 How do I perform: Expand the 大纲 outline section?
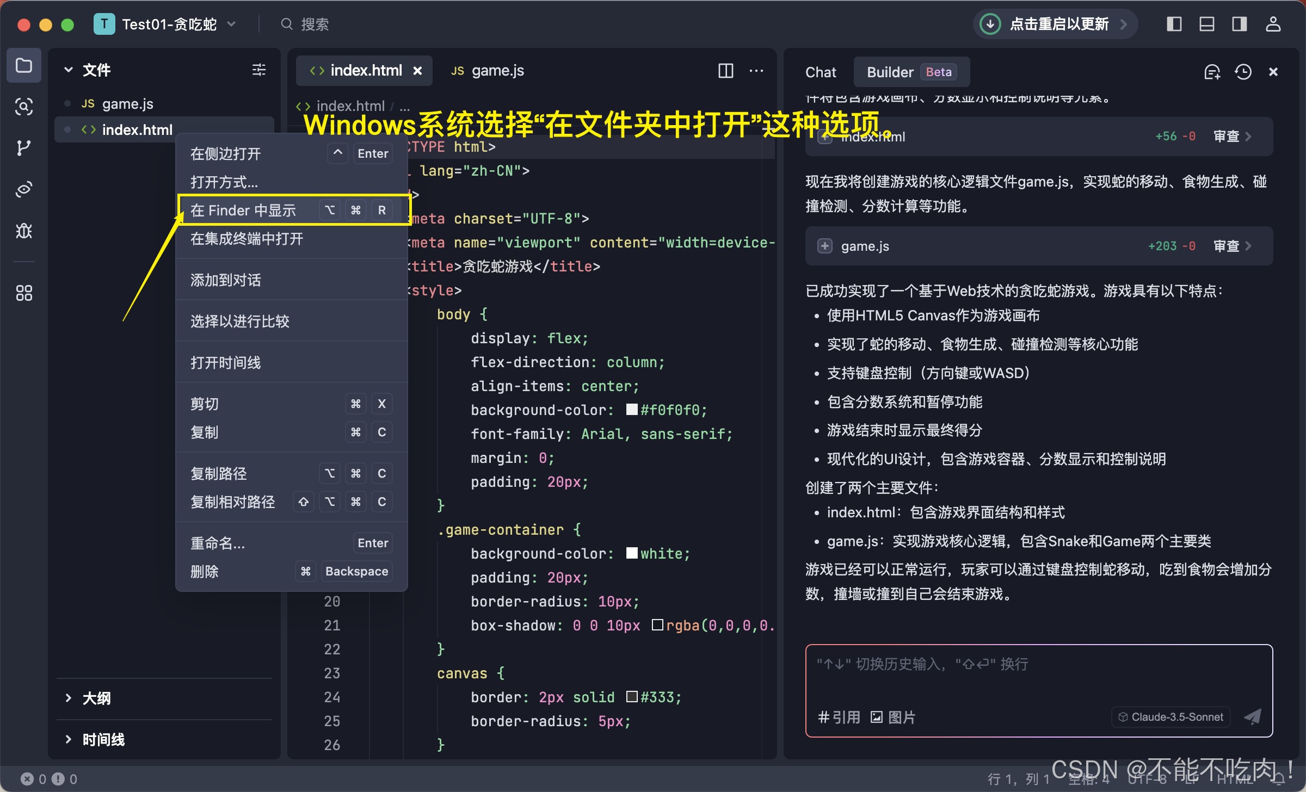[x=96, y=698]
